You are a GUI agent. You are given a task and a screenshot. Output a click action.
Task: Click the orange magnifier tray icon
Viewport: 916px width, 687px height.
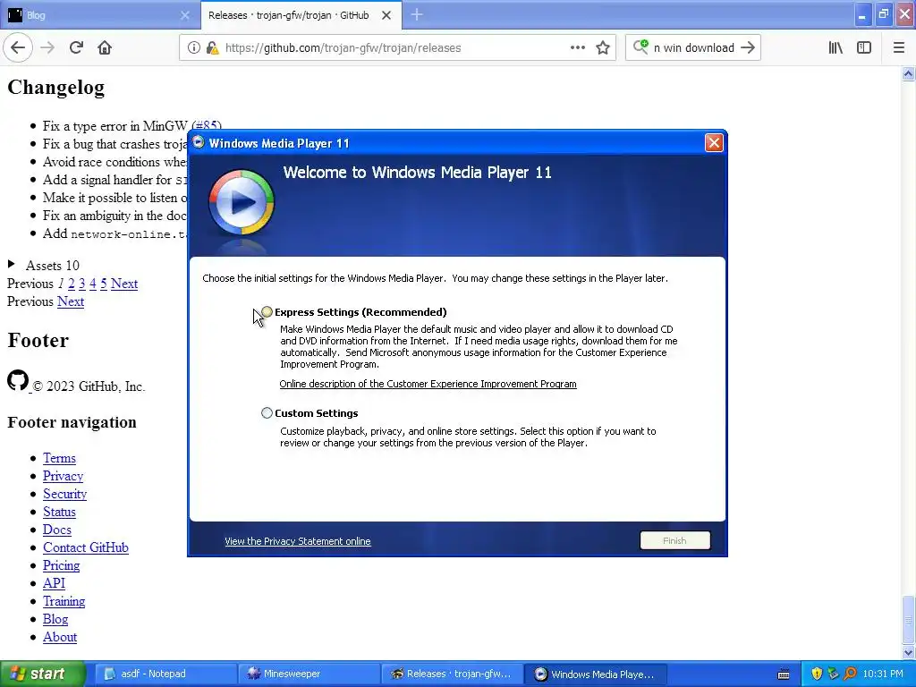850,674
